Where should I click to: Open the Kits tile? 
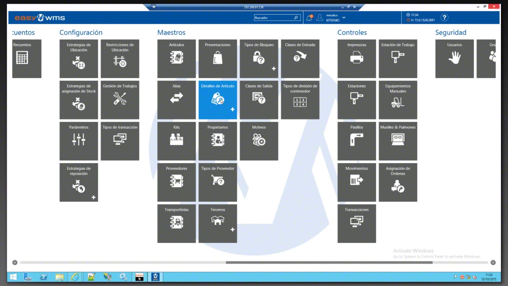[x=177, y=141]
